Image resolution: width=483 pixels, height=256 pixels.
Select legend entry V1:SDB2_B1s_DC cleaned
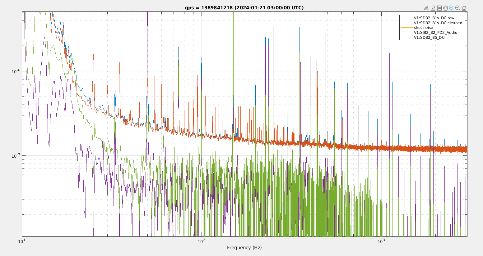coord(438,23)
